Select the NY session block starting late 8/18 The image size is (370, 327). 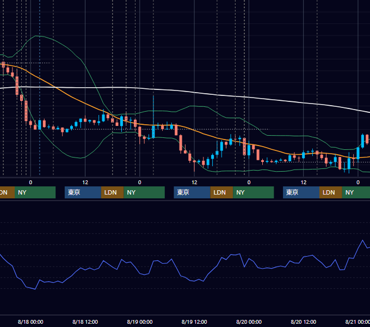point(144,192)
